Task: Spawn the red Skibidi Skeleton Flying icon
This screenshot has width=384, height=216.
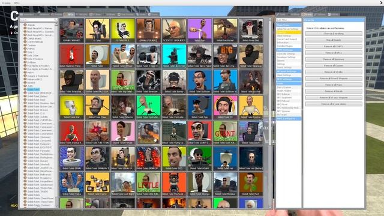Action: (x=72, y=56)
